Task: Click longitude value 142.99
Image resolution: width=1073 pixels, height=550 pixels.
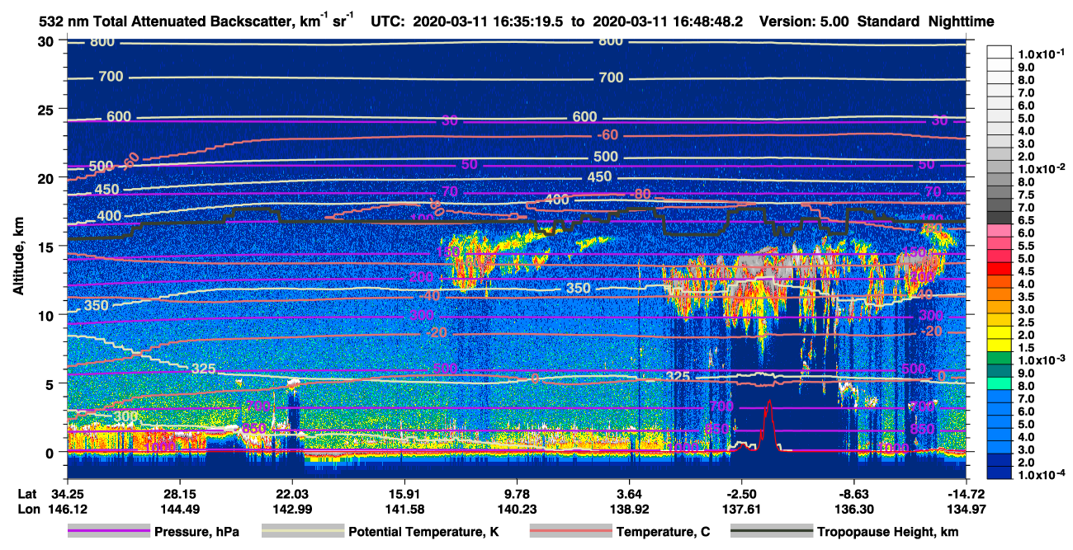Action: [x=291, y=509]
